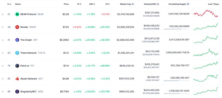Click the Volume(24h) info icon
Viewport: 222px width, 98px height.
pos(158,4)
